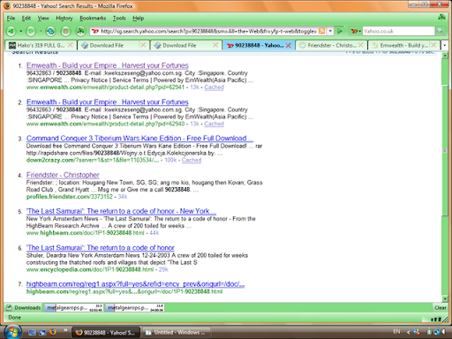452x339 pixels.
Task: Click the vertical scrollbar up arrow
Action: pyautogui.click(x=445, y=56)
